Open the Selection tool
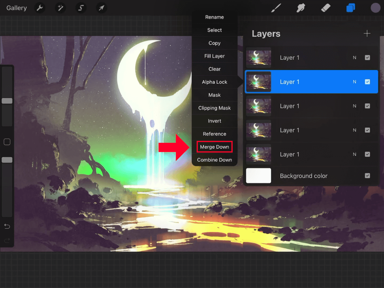The width and height of the screenshot is (384, 288). tap(81, 7)
